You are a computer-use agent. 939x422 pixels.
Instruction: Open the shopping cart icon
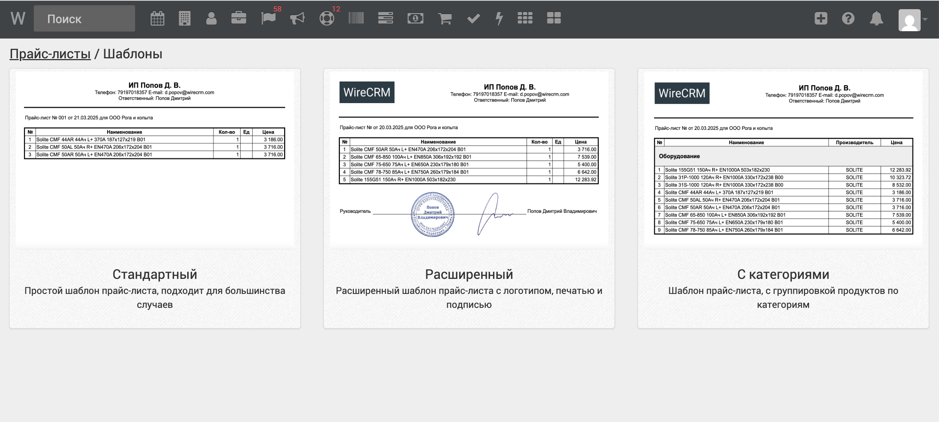[445, 18]
